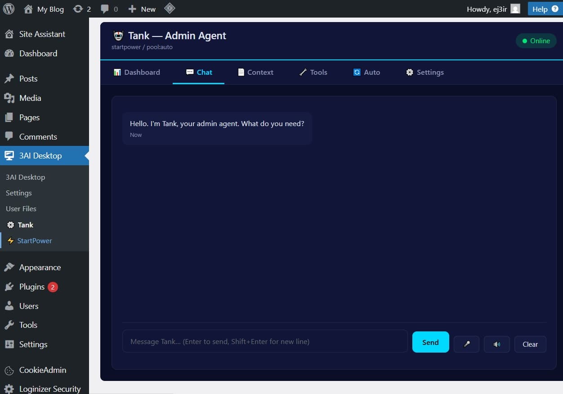
Task: Click the startpower / pool:auto subtitle
Action: [x=142, y=47]
